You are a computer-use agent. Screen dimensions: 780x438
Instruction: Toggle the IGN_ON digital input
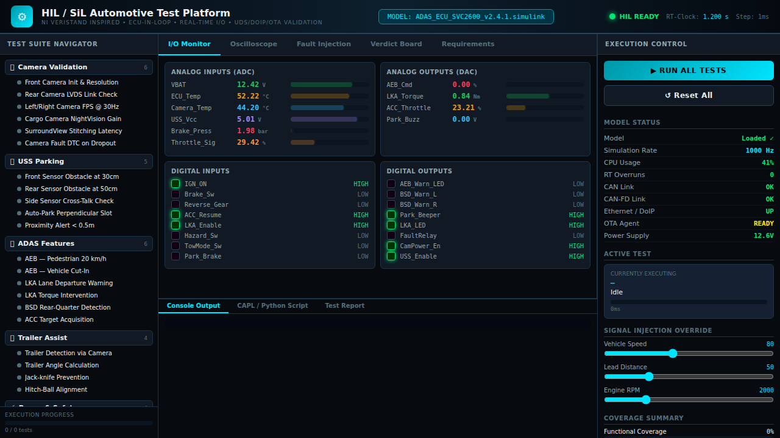click(175, 184)
